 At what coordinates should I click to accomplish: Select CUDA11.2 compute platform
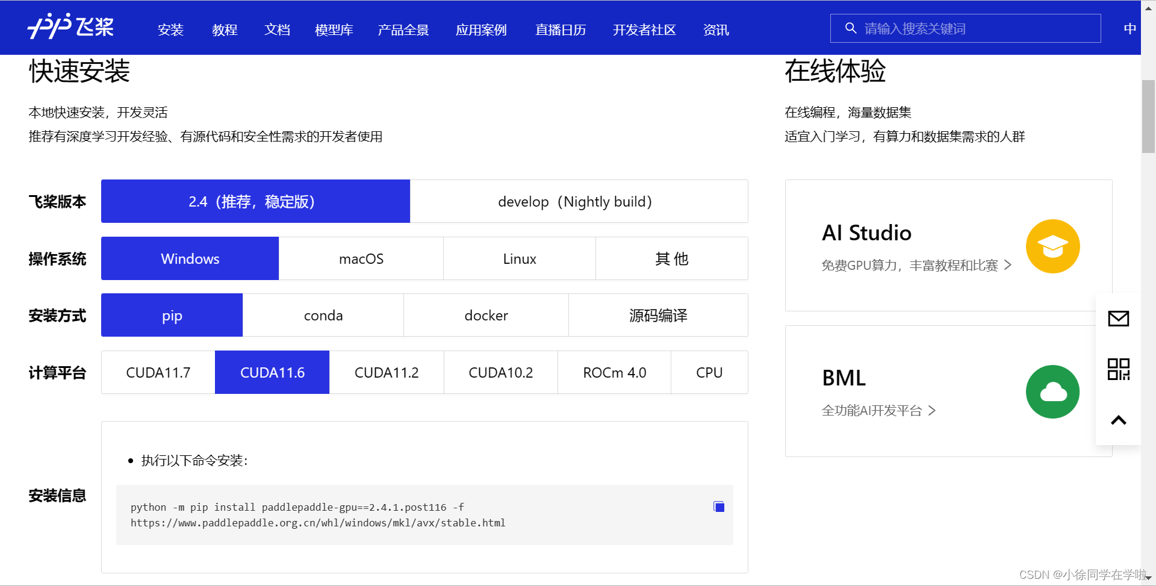[387, 372]
